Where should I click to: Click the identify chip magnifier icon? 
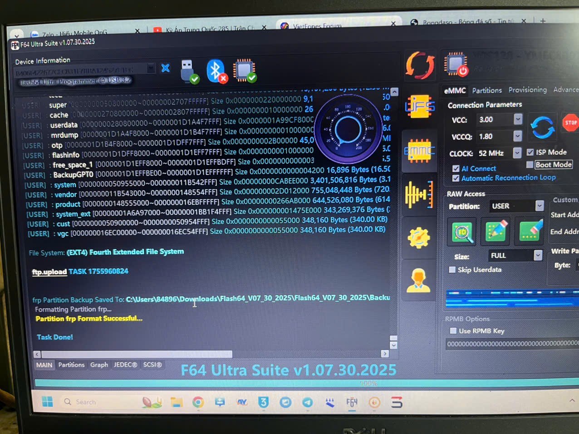(x=462, y=232)
